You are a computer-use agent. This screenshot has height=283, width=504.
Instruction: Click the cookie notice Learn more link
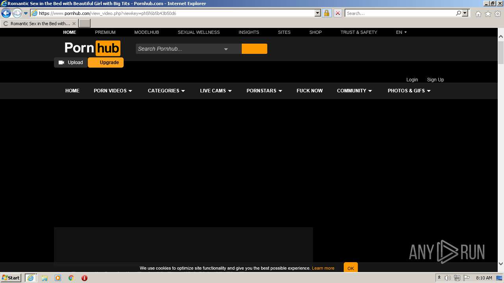point(323,268)
